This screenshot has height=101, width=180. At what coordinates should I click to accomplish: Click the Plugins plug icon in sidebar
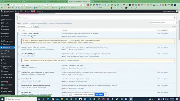[2, 47]
